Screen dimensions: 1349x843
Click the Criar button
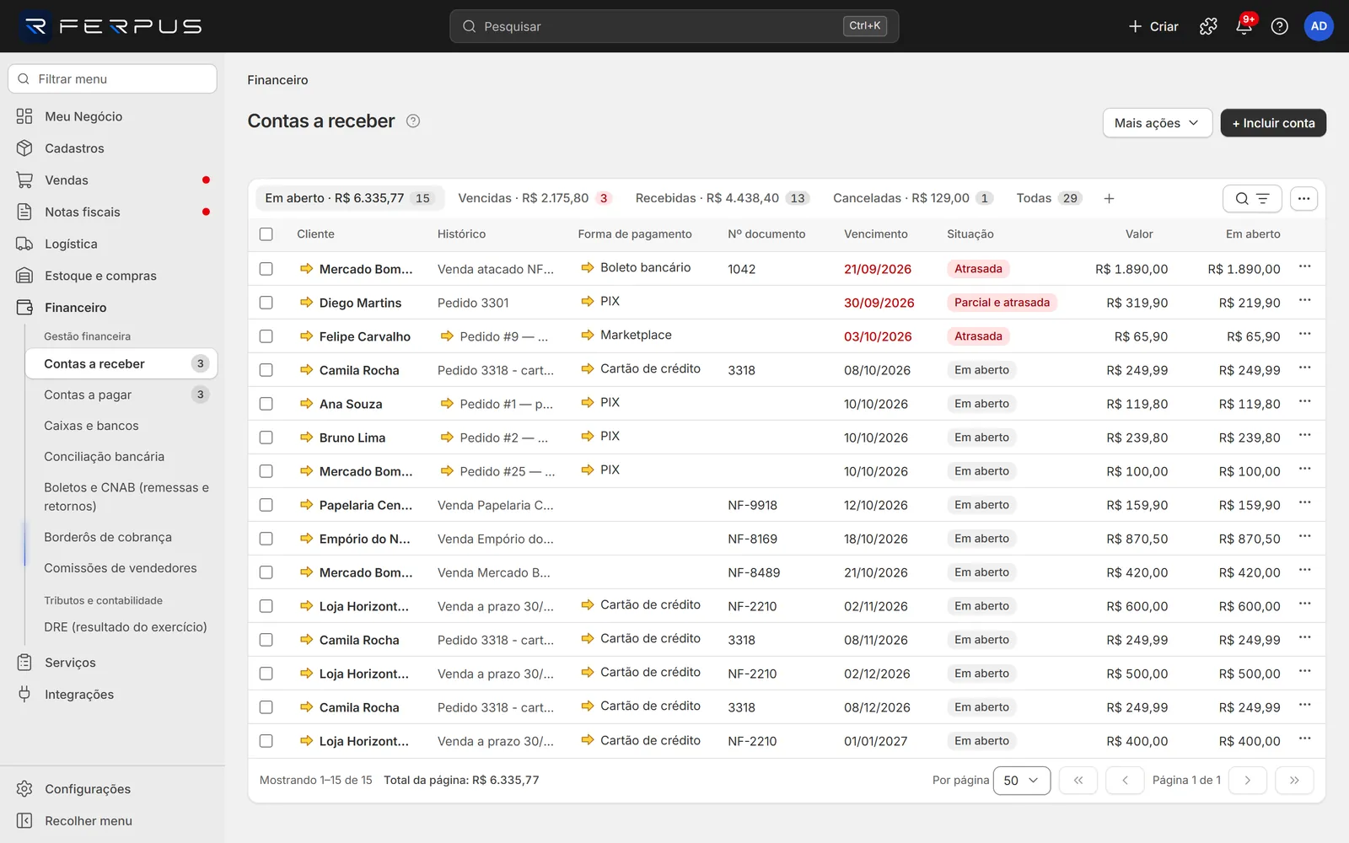point(1153,26)
